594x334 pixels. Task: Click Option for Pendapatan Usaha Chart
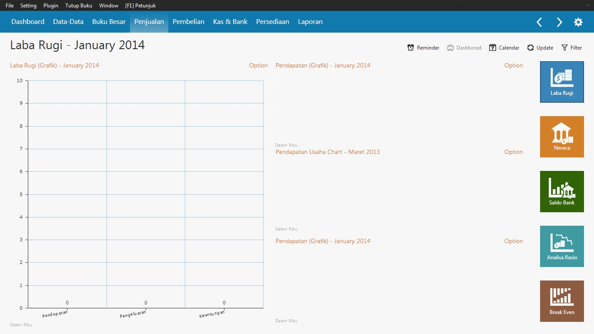click(514, 152)
